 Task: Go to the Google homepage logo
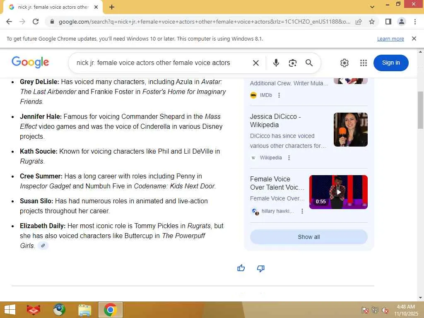30,63
